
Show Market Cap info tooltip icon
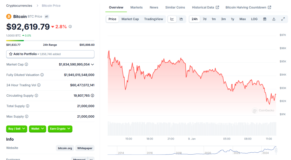tap(26, 65)
